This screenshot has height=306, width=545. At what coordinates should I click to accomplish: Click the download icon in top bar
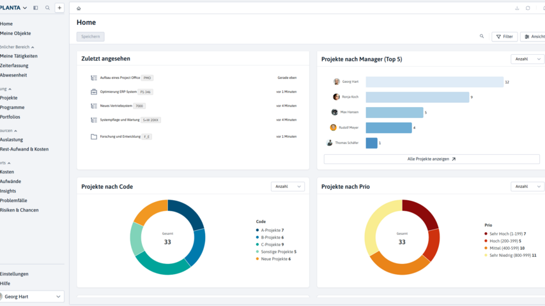click(517, 8)
